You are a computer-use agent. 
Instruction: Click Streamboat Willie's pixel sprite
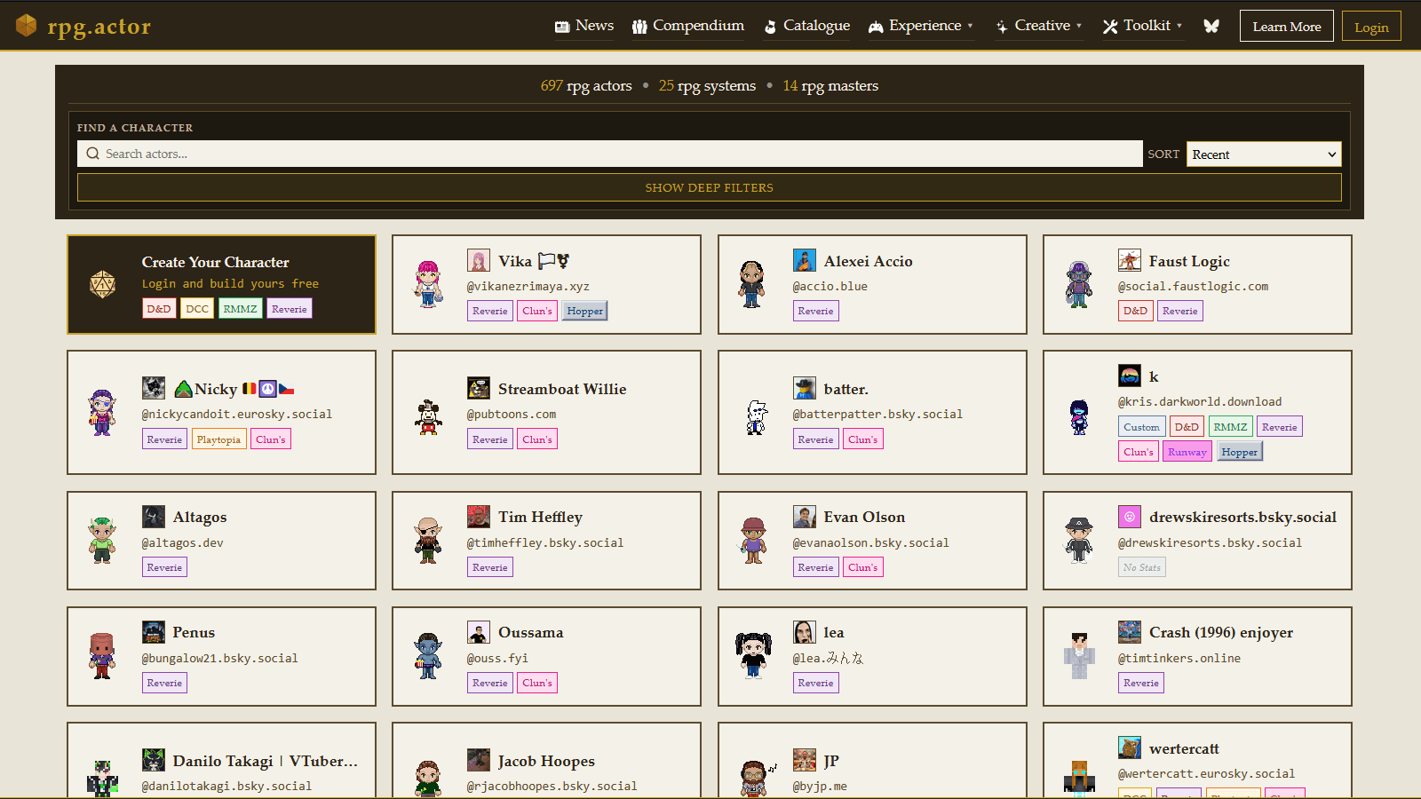pyautogui.click(x=428, y=416)
